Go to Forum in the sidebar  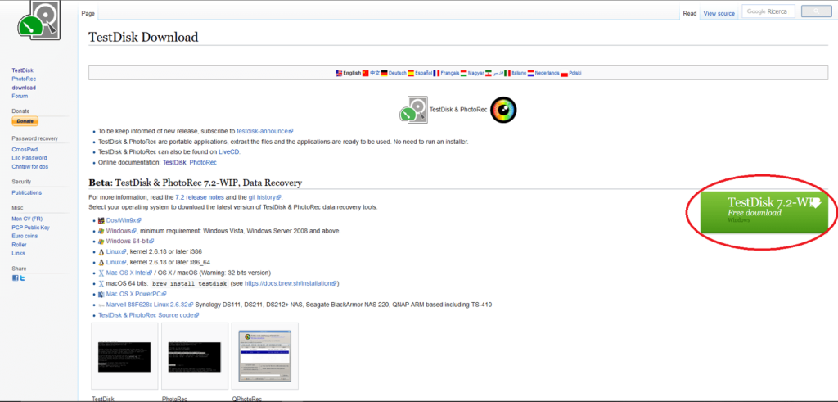[20, 96]
